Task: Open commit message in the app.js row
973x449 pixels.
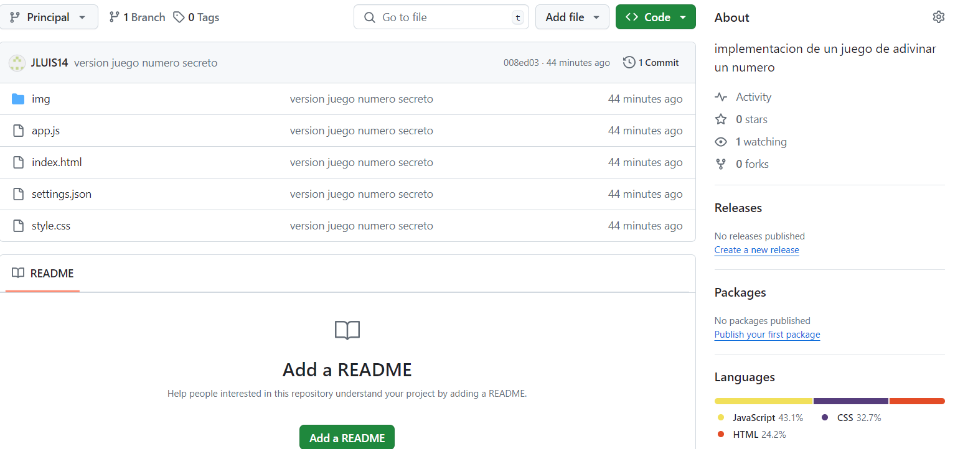Action: coord(362,131)
